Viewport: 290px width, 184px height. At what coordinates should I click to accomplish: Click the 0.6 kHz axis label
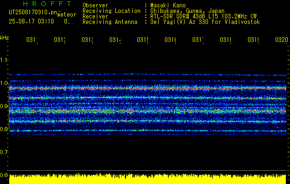pyautogui.click(x=4, y=175)
